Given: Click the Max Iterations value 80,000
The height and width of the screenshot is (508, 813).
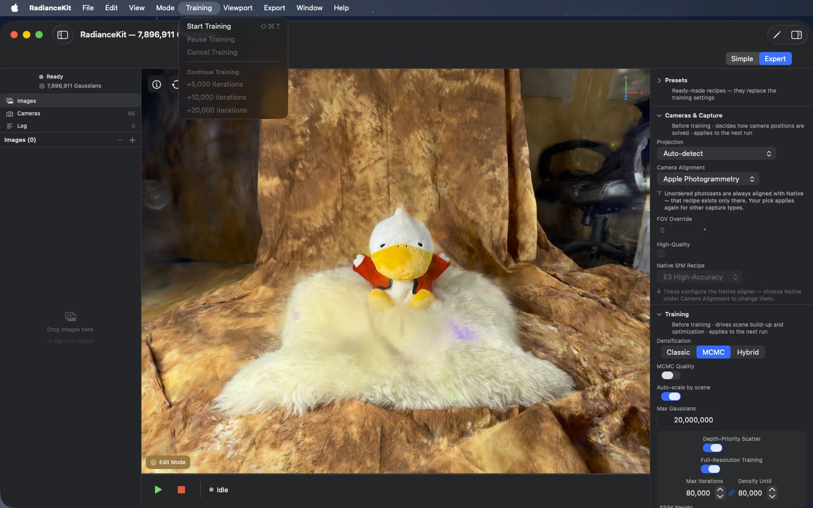Looking at the screenshot, I should (698, 493).
